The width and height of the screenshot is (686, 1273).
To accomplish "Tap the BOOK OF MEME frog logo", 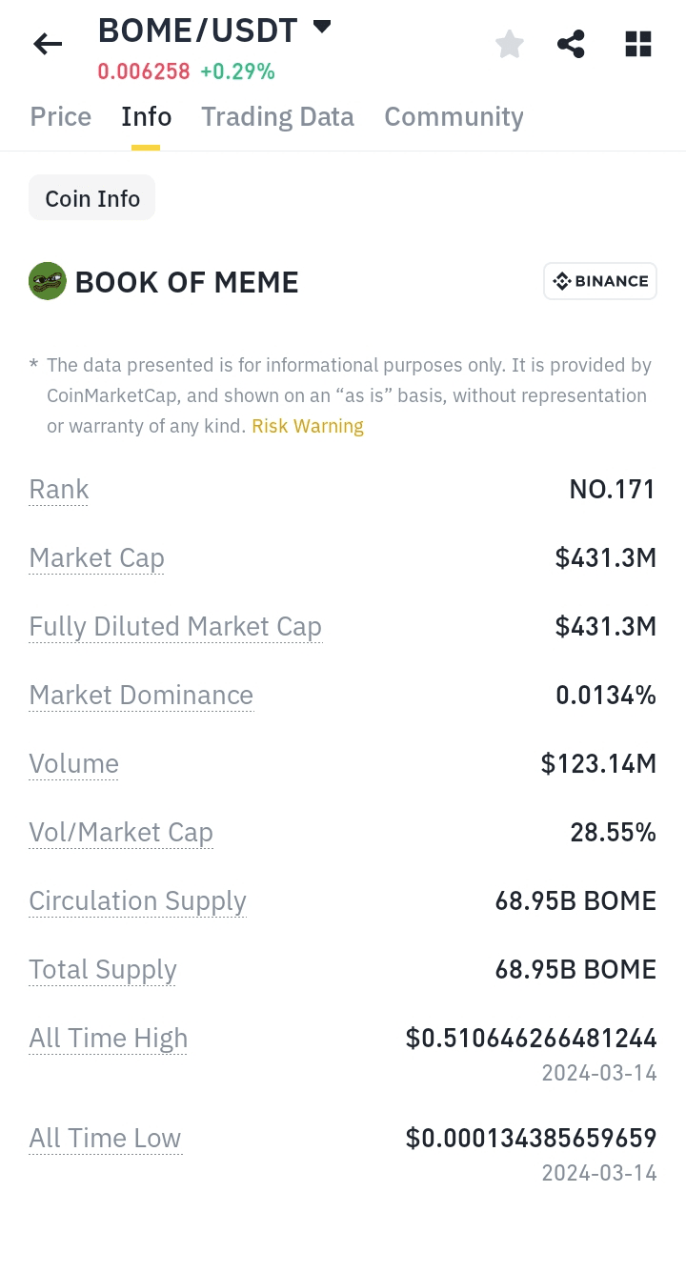I will 48,281.
